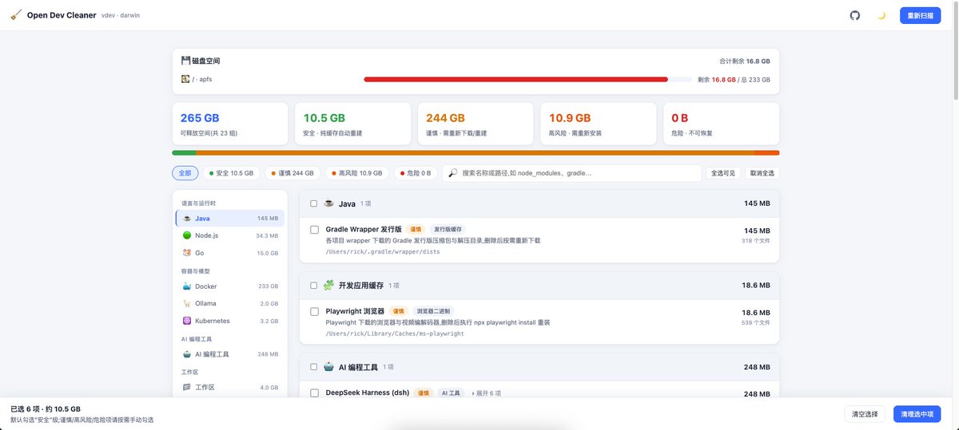This screenshot has height=430, width=959.
Task: Click the 清理选中项 button
Action: pos(917,414)
